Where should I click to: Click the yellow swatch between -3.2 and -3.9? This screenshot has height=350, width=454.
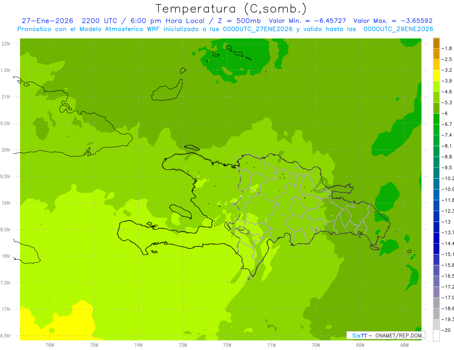436,76
